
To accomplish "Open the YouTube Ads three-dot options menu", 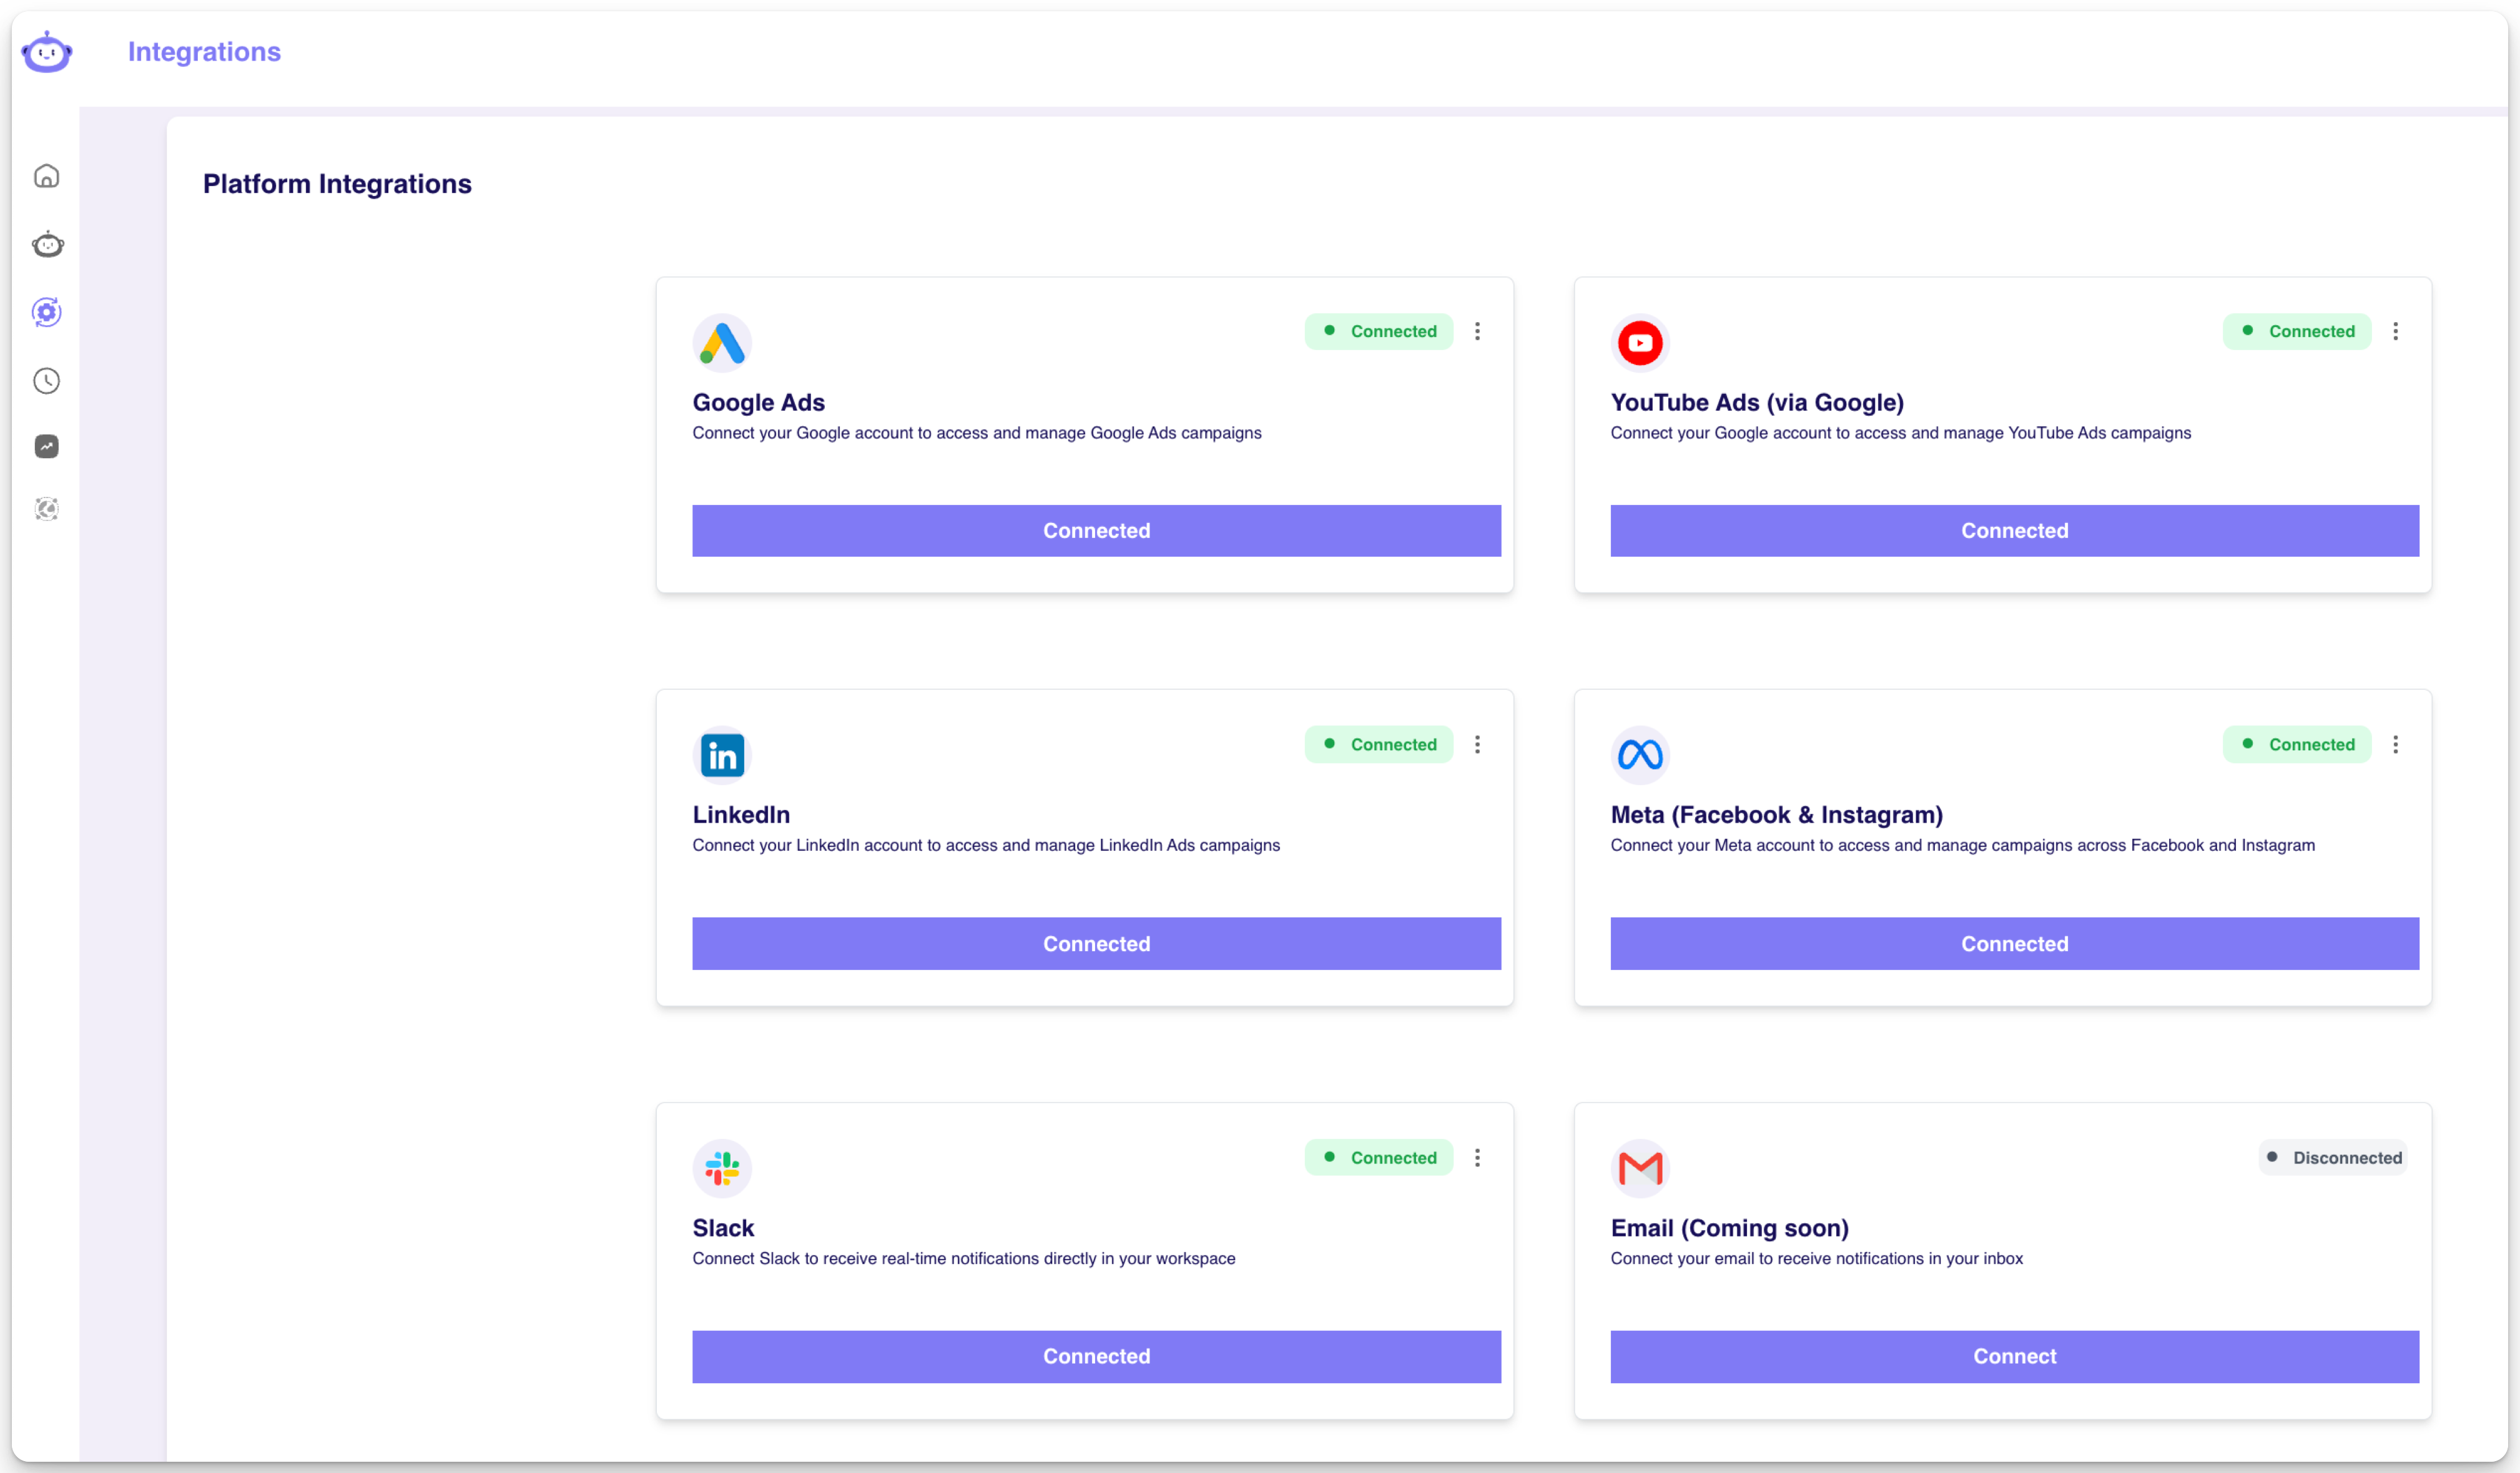I will 2395,332.
